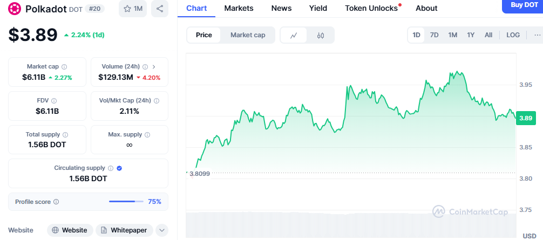Toggle chart to Market cap view

(248, 35)
